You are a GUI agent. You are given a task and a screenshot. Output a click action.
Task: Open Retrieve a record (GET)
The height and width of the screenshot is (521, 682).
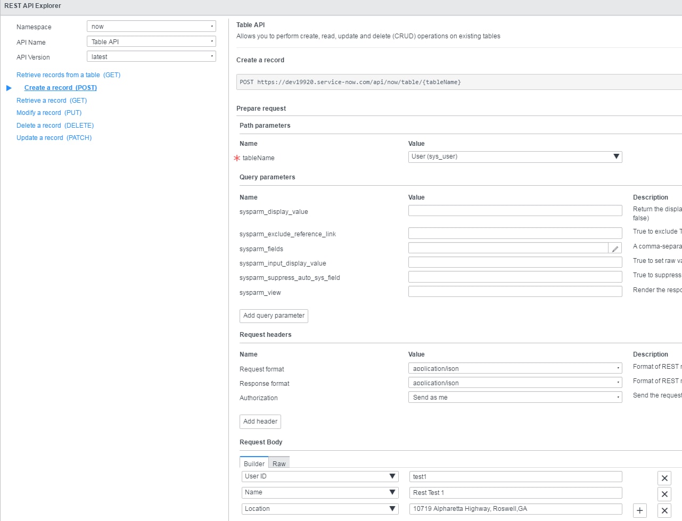tap(52, 101)
